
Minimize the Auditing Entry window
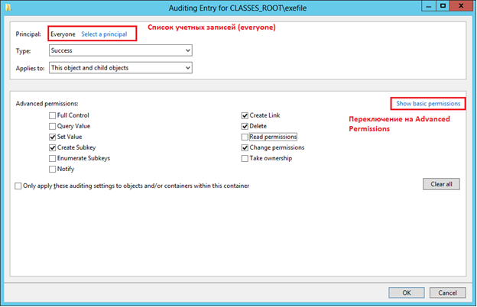click(x=429, y=6)
